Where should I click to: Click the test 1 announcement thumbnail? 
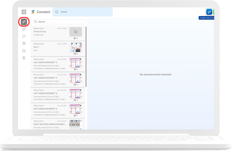point(76,47)
